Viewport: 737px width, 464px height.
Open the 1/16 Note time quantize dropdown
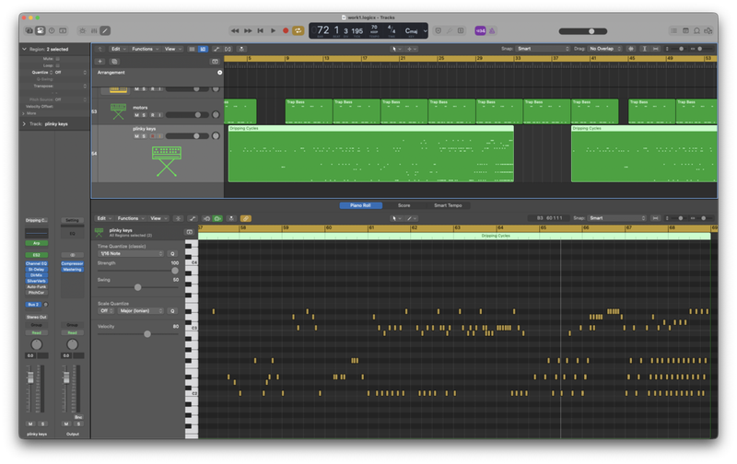129,253
